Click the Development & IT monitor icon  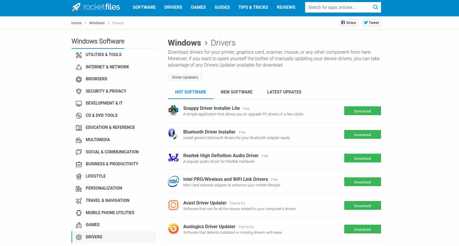pyautogui.click(x=79, y=103)
